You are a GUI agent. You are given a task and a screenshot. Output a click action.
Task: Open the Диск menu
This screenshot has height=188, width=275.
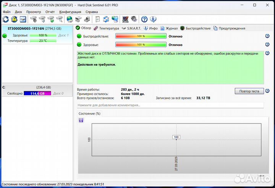coord(18,12)
